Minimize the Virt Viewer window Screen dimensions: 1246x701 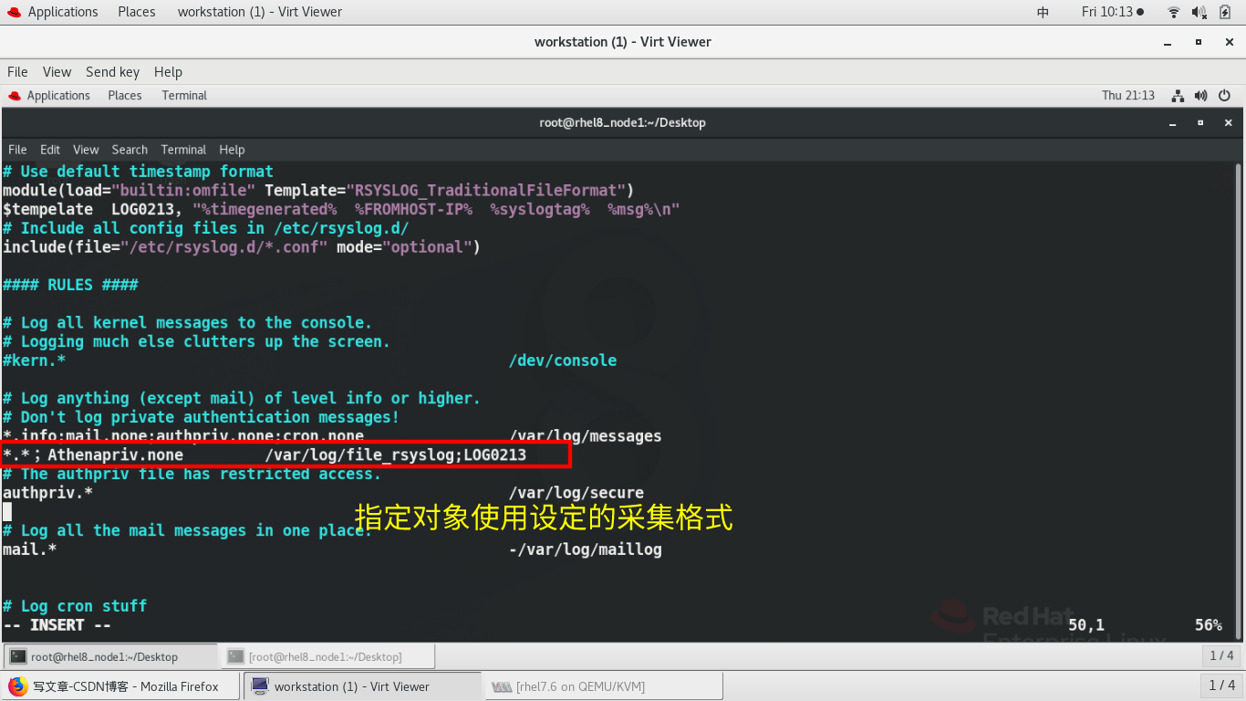pyautogui.click(x=1168, y=42)
